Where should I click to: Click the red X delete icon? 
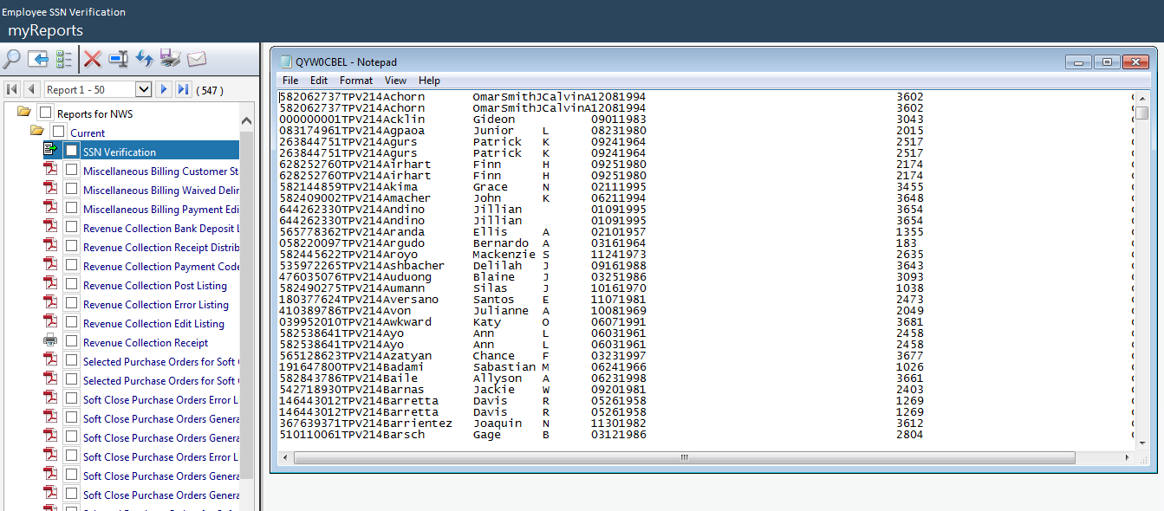tap(93, 59)
